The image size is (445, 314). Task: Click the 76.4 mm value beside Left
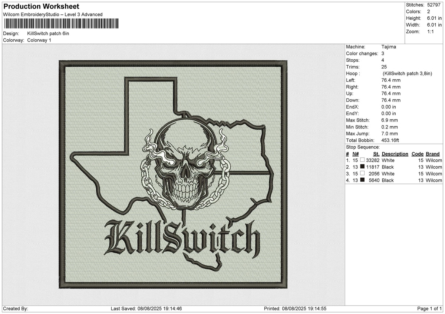[391, 80]
